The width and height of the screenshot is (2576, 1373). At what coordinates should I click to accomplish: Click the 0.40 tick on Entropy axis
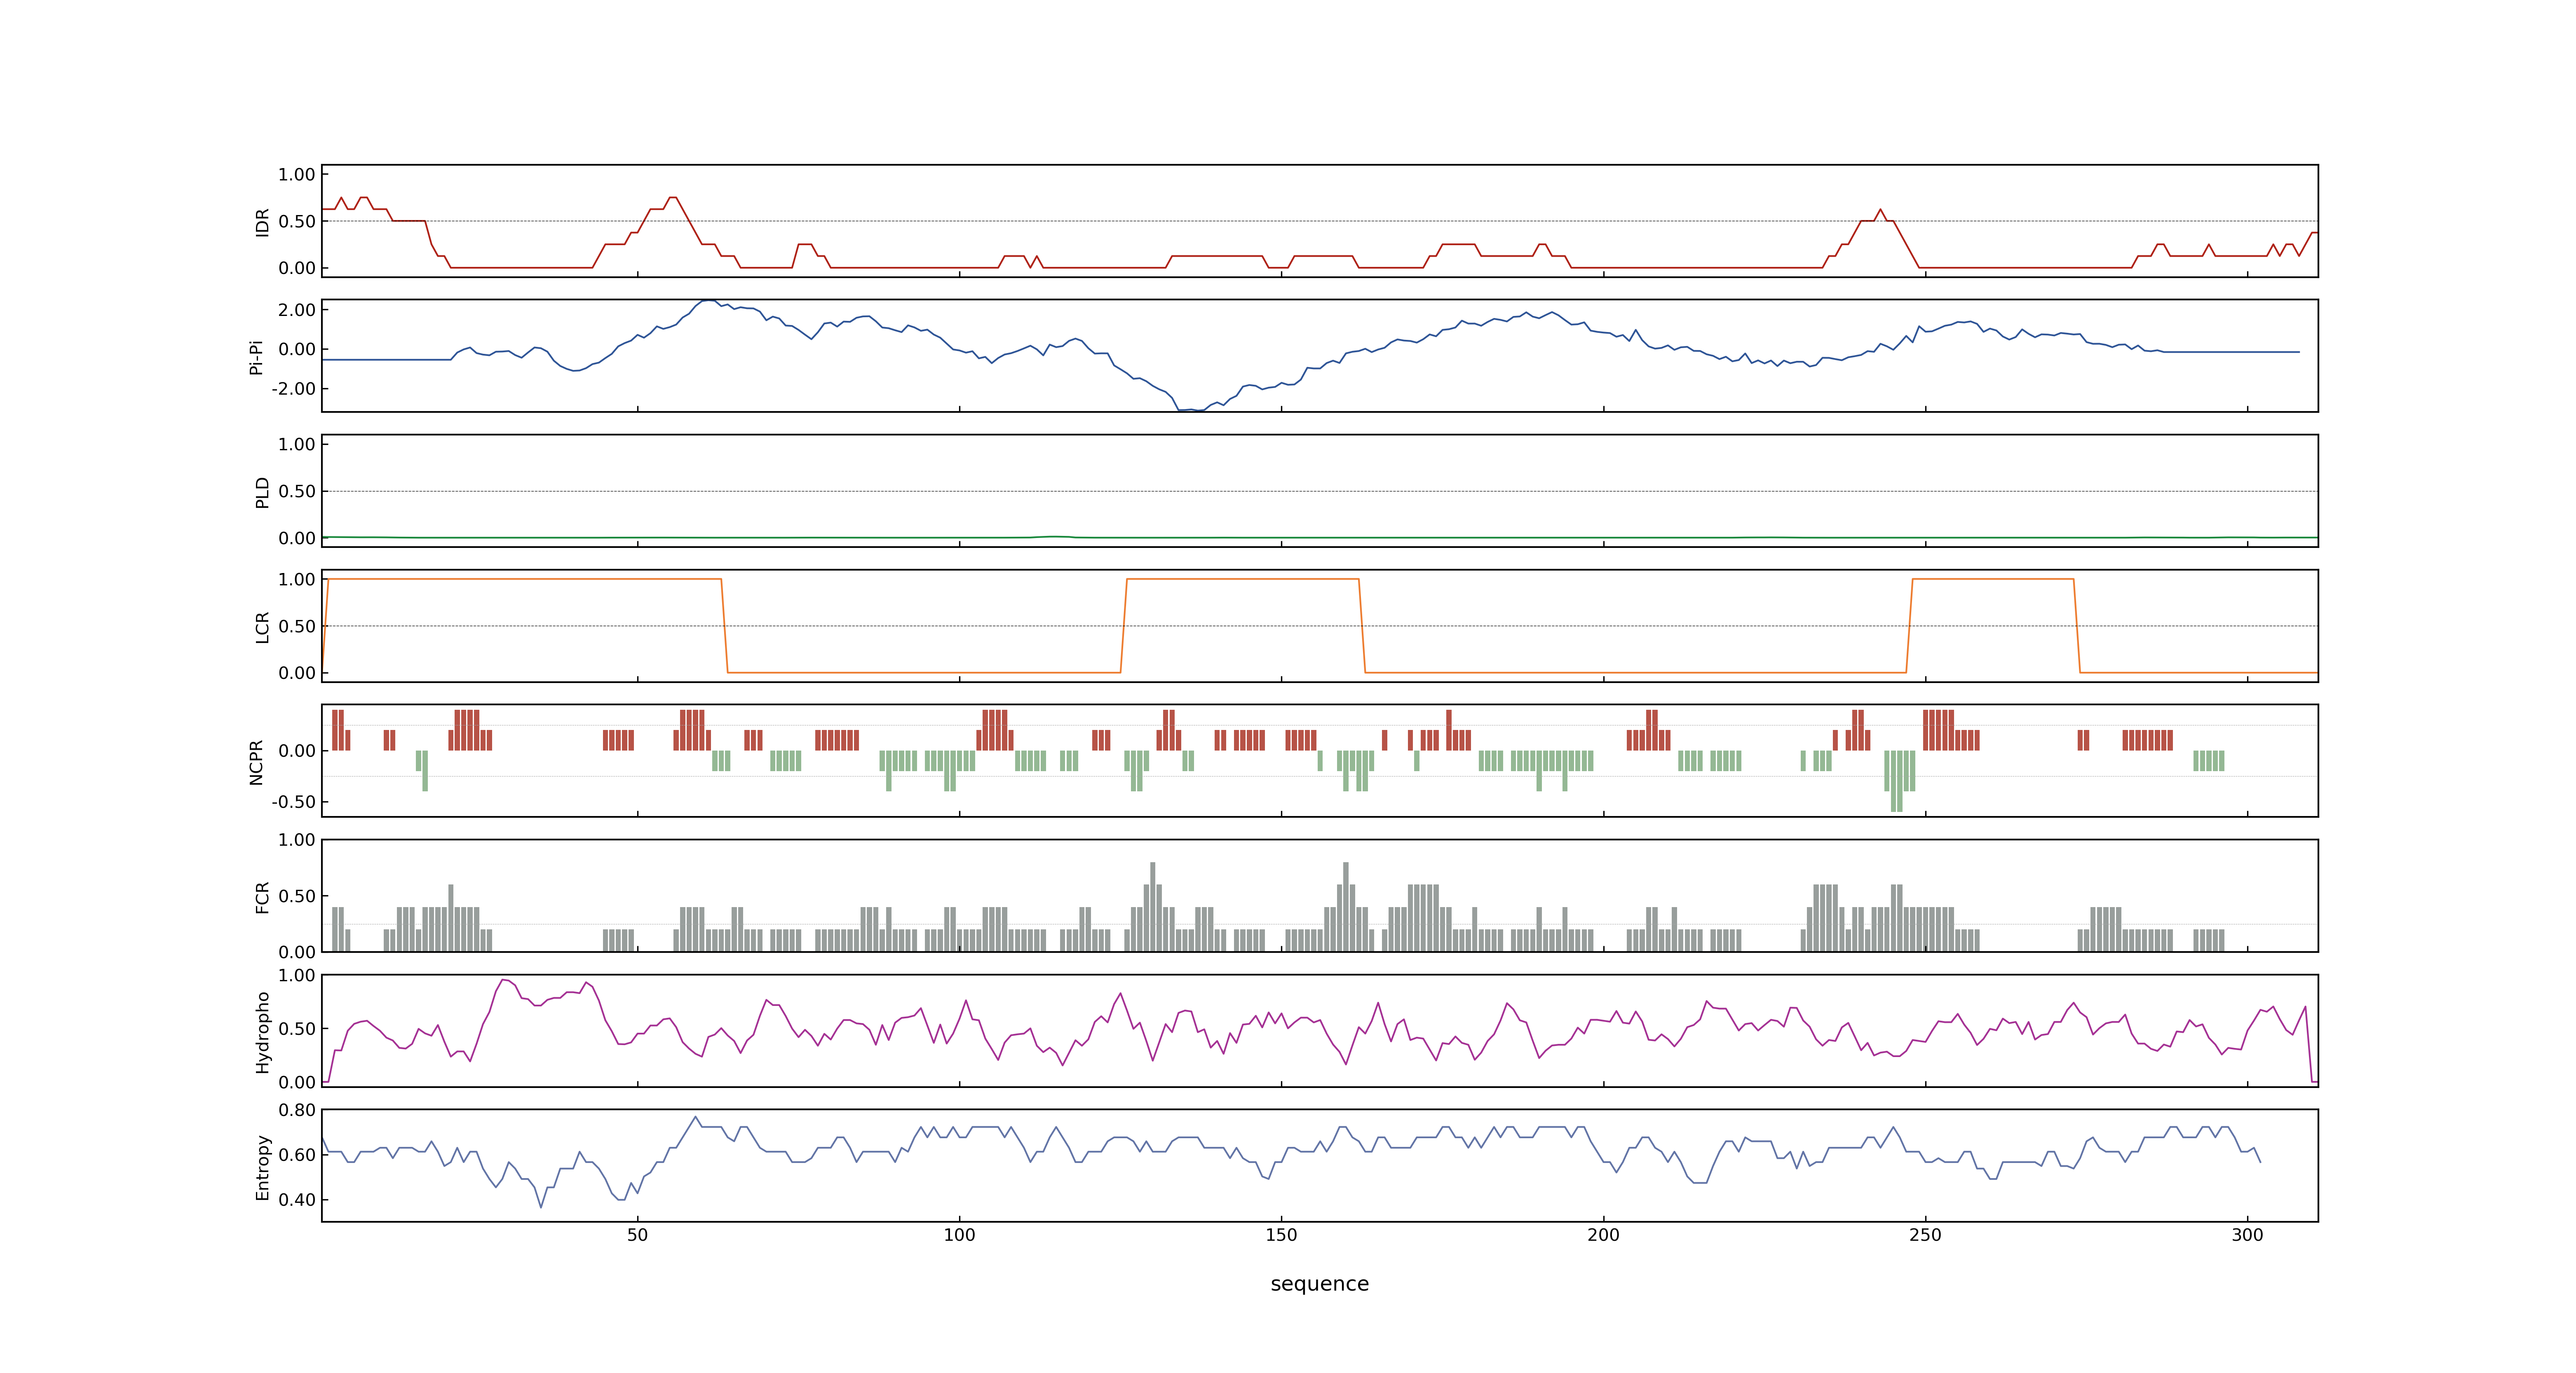[x=297, y=1200]
